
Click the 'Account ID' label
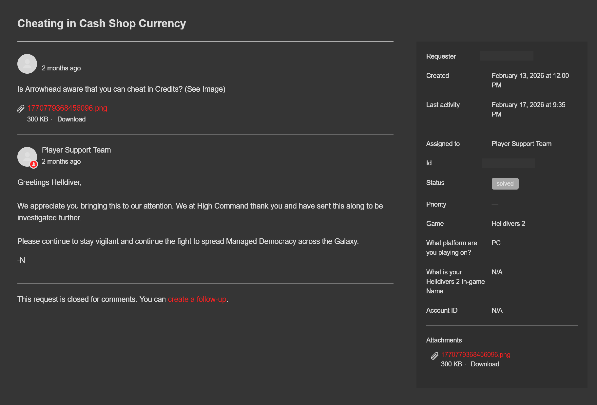[x=442, y=310]
